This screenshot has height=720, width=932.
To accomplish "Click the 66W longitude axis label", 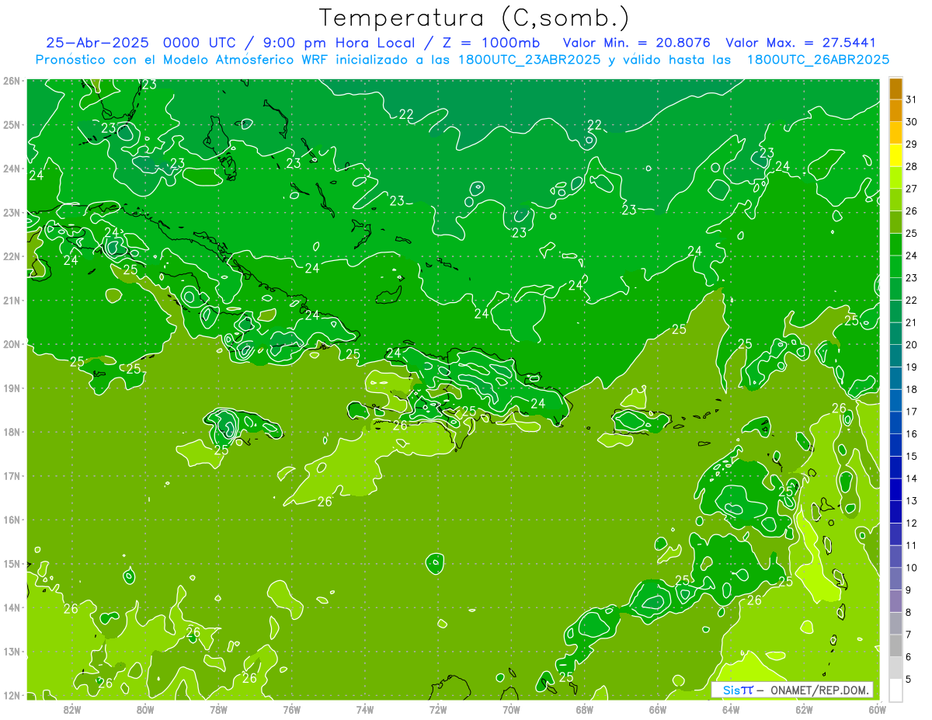I will [x=658, y=709].
